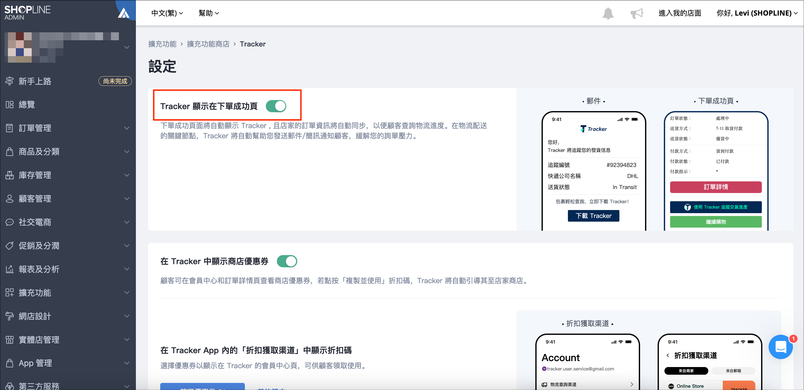Click the 顧客管理 person icon

[9, 199]
